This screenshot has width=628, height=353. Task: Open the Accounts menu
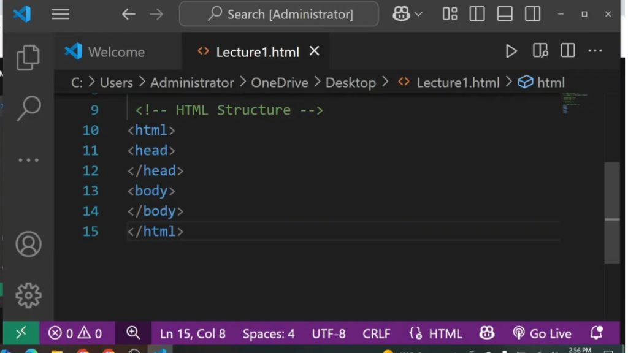click(x=28, y=244)
